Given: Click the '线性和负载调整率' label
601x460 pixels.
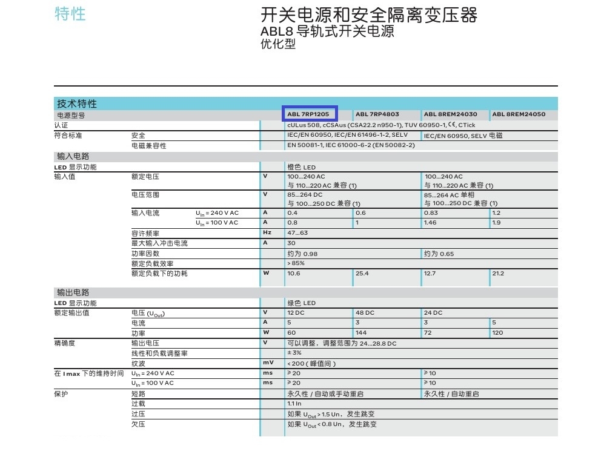Looking at the screenshot, I should pos(159,353).
